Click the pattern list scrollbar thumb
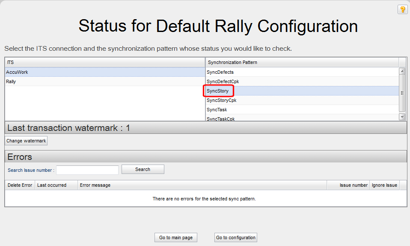Screen dimensions: 410x246 tap(402, 93)
